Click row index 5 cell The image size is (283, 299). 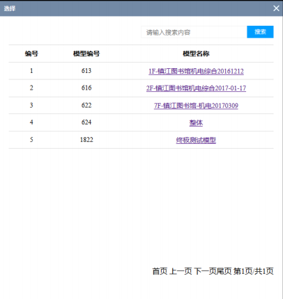point(31,140)
